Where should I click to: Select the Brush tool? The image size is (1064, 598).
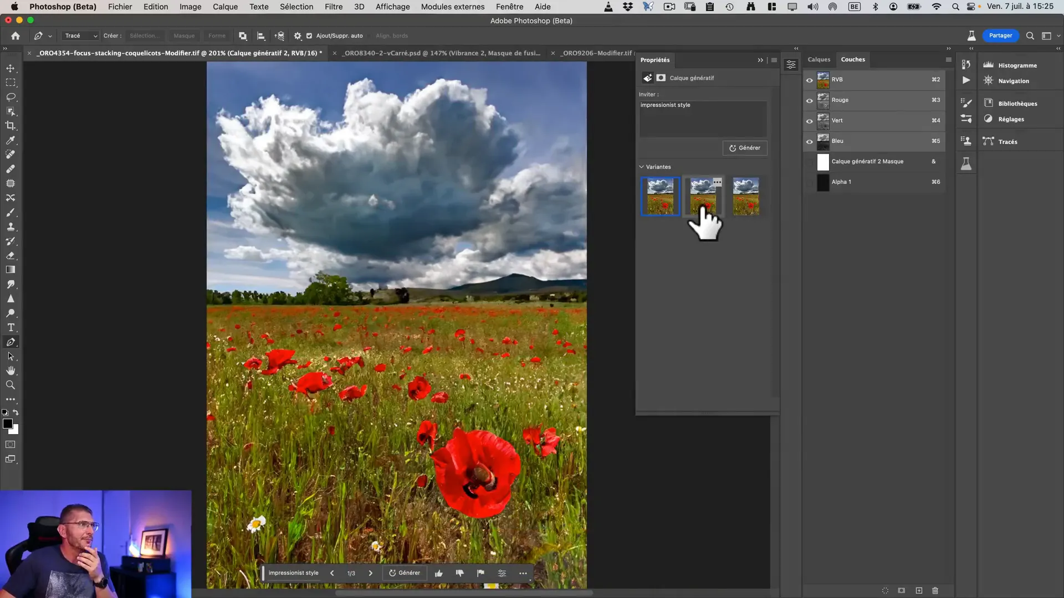pos(11,213)
